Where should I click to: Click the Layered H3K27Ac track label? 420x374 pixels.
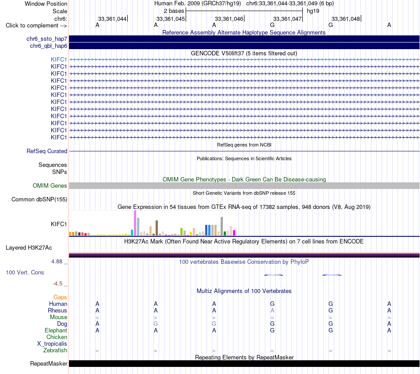29,248
